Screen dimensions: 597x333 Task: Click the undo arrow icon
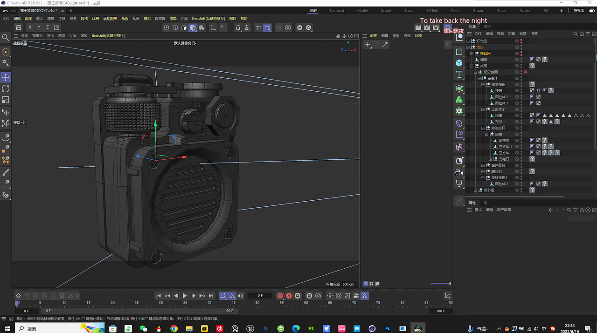click(x=5, y=11)
